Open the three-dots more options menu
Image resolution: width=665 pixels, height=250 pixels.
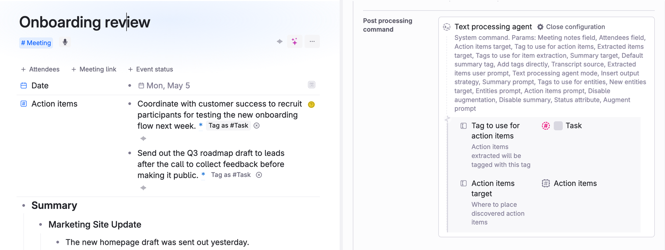click(x=312, y=42)
